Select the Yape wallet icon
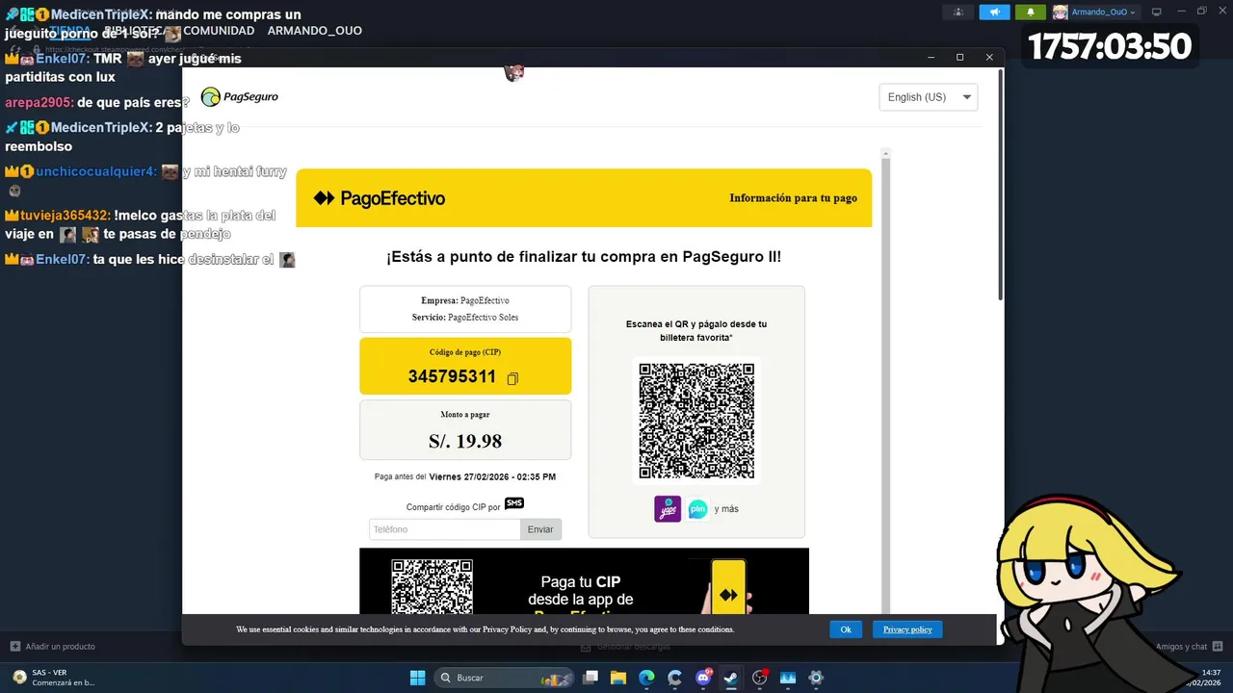This screenshot has height=693, width=1233. point(668,509)
